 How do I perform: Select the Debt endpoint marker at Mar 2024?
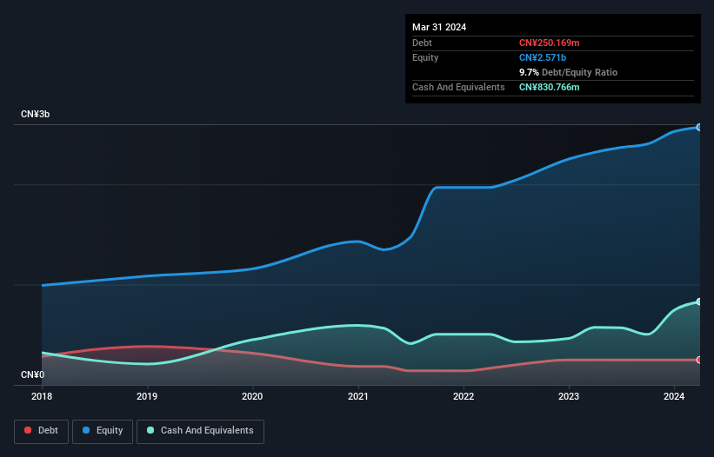[699, 360]
